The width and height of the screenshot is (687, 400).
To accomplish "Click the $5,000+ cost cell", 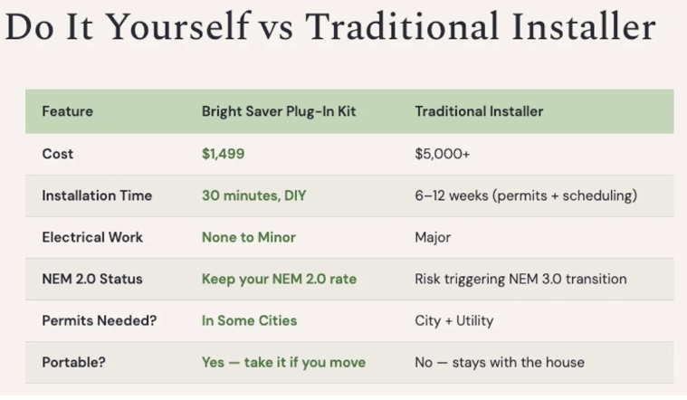I will 442,154.
